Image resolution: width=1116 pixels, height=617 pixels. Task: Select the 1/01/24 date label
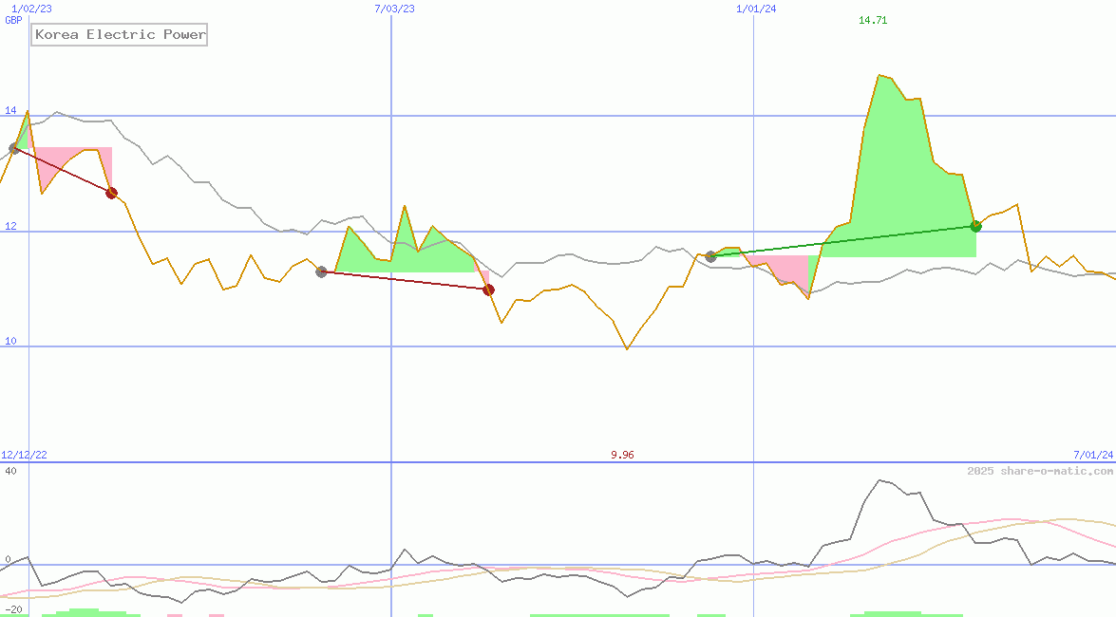[756, 9]
